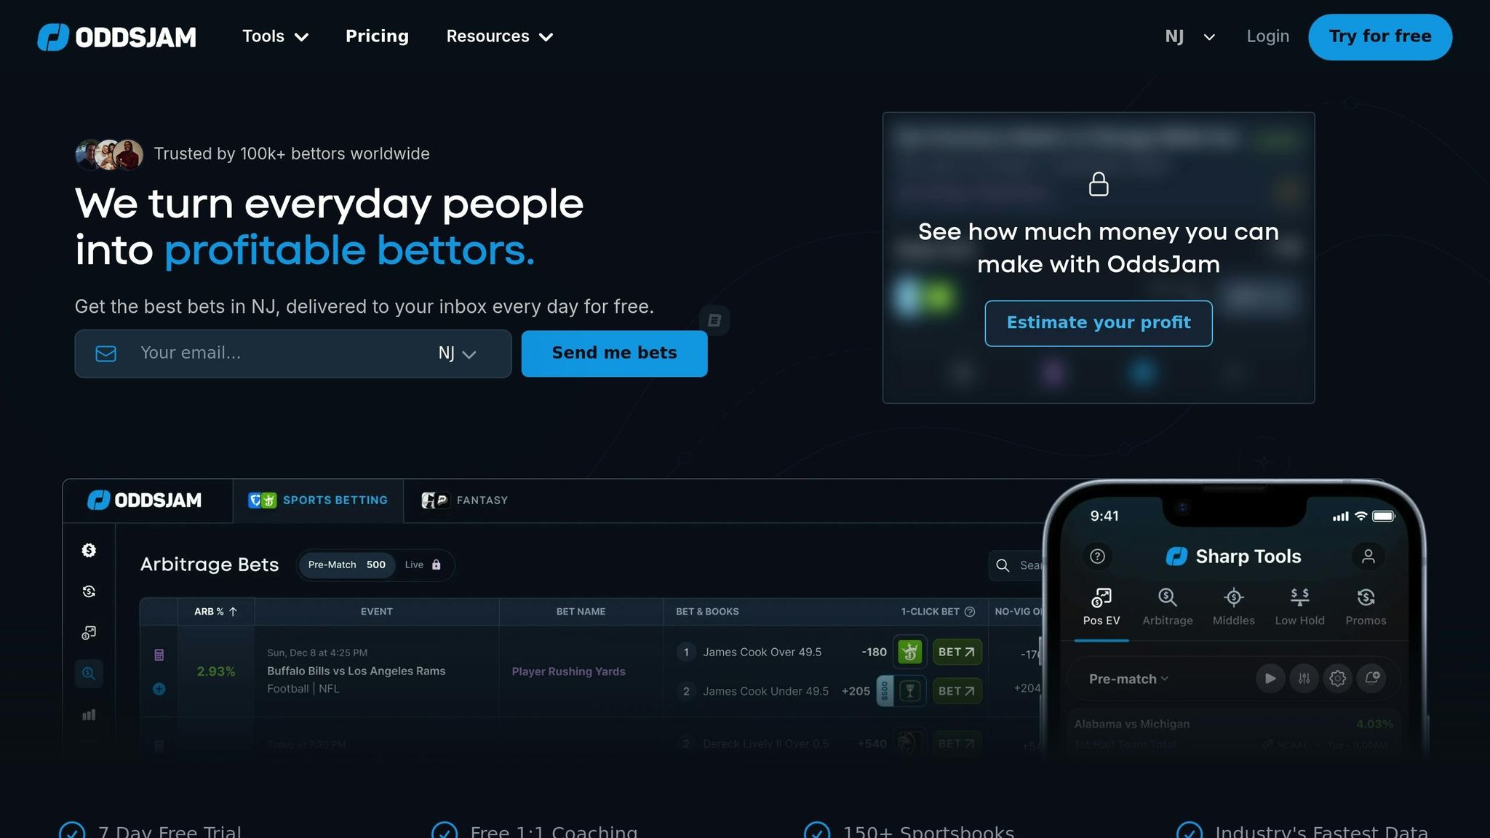Click the refresh-dollar sidebar icon
This screenshot has width=1490, height=838.
89,591
